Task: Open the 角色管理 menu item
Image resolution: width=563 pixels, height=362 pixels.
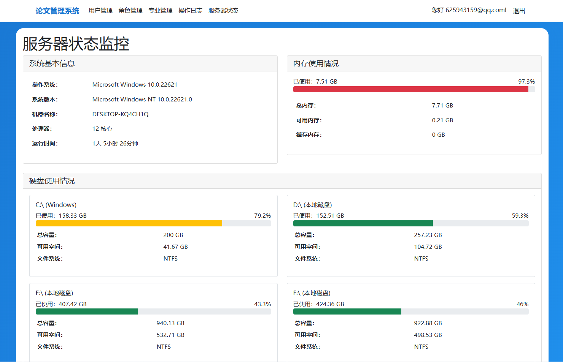Action: point(130,11)
